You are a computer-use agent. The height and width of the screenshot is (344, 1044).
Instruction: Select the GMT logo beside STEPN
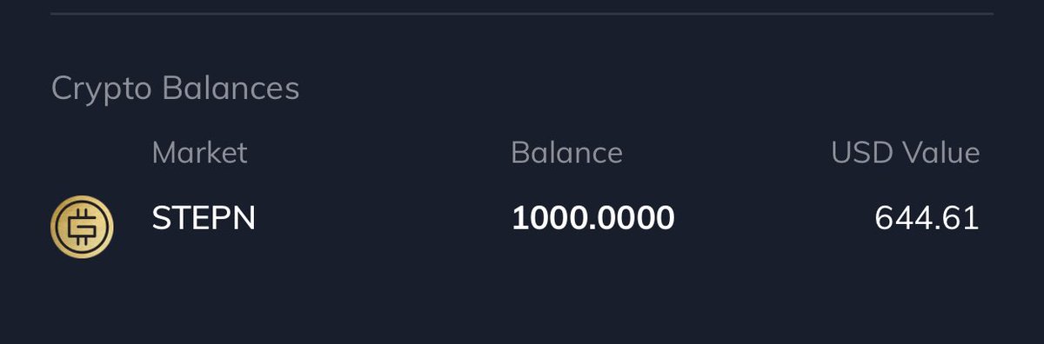(x=82, y=228)
